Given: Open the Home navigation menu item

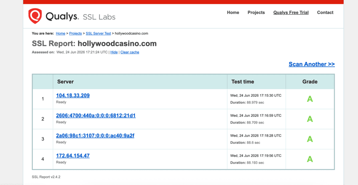Looking at the screenshot, I should coord(233,13).
